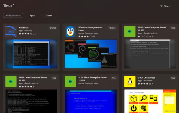Viewport: 179px width, 113px height.
Task: Click "Apps • Developer tools" under Windows Subsystem
Action: (88, 34)
